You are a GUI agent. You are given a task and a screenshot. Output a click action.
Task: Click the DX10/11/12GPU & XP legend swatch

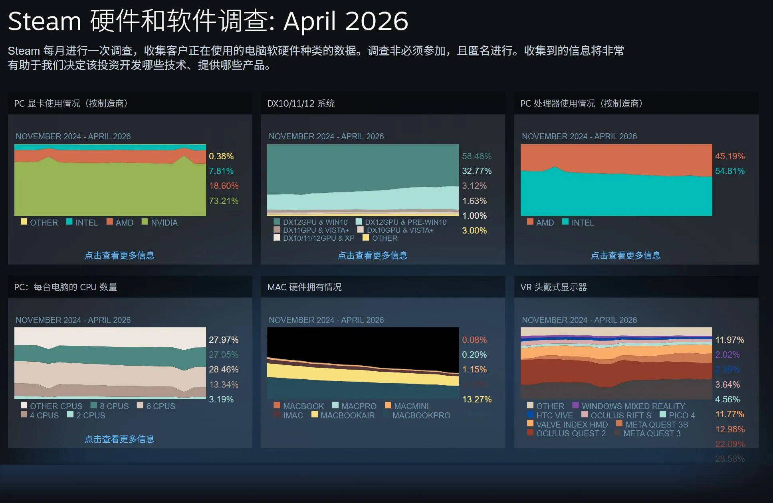tap(277, 238)
